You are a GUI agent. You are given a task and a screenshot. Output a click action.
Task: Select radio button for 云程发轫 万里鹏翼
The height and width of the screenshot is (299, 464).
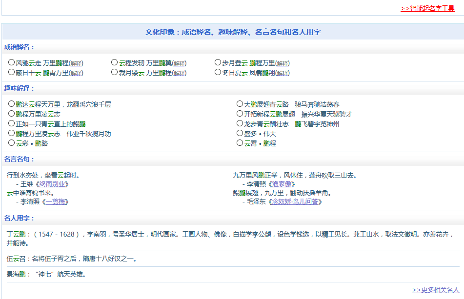pos(115,62)
